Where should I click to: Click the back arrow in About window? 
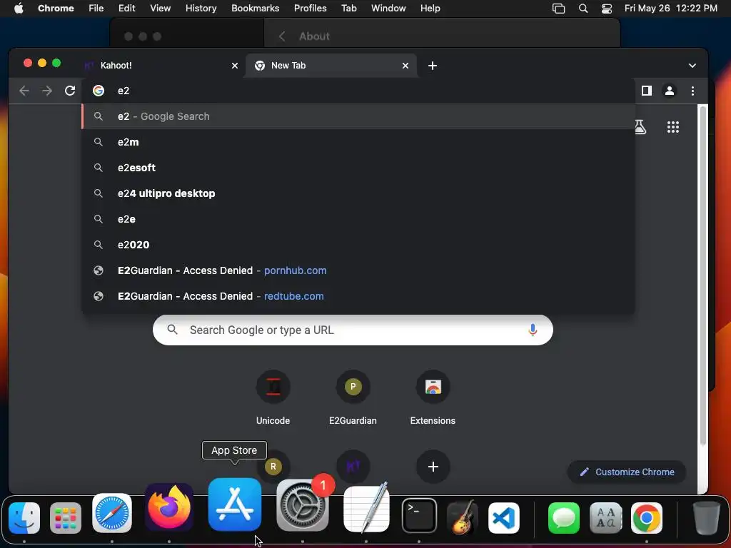[281, 36]
